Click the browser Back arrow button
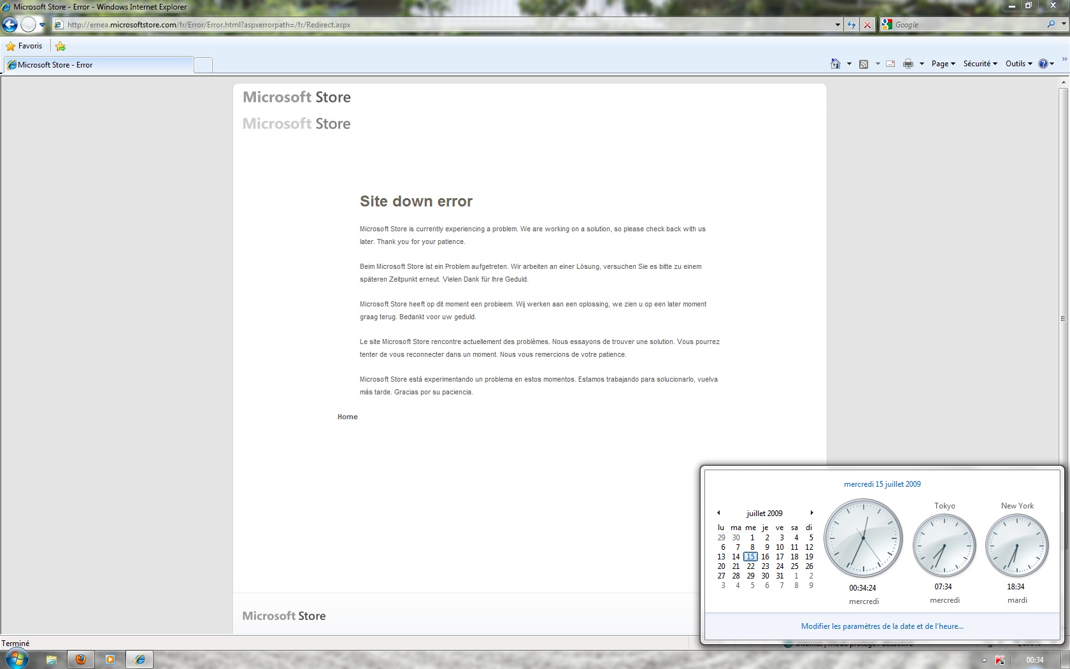Screen dimensions: 1070x669 (x=10, y=25)
